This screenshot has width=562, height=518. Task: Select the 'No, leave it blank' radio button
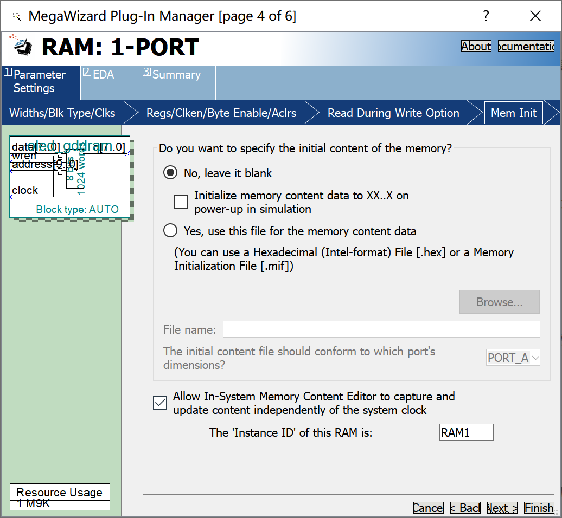170,172
